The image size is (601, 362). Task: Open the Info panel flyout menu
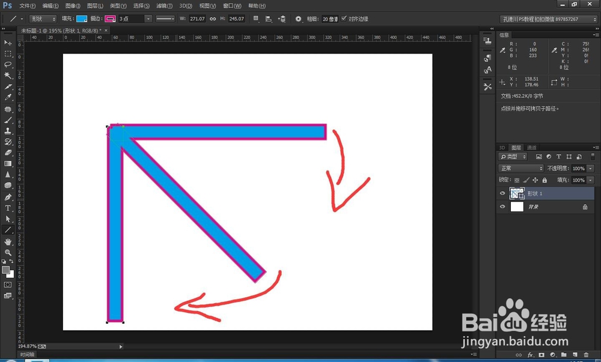click(596, 35)
